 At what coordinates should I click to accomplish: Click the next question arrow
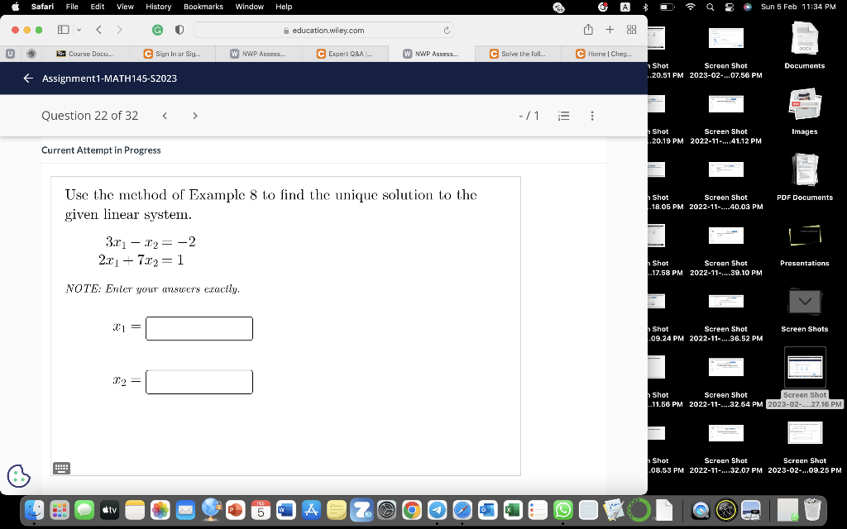[x=194, y=116]
